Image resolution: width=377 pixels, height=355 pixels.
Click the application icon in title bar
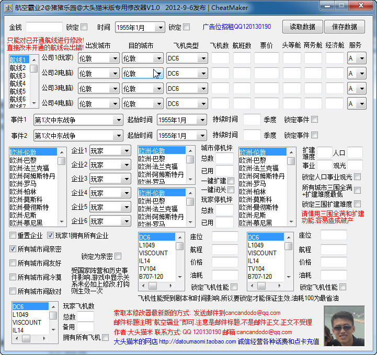click(x=8, y=8)
